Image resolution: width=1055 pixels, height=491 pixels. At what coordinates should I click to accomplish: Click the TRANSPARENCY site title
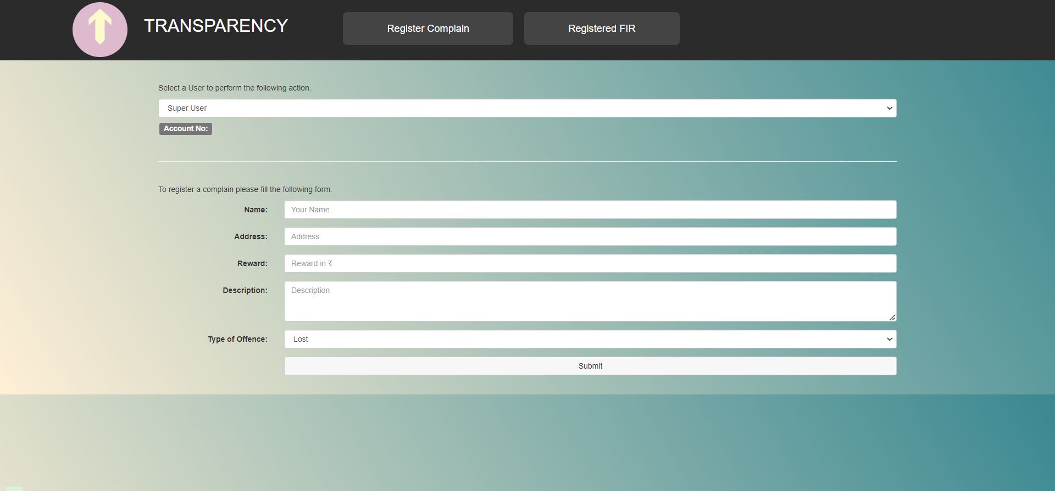pos(216,26)
